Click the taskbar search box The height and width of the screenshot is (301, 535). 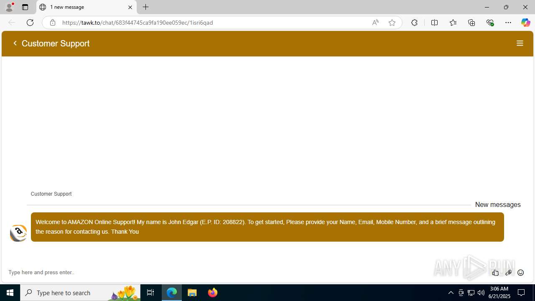tap(80, 293)
